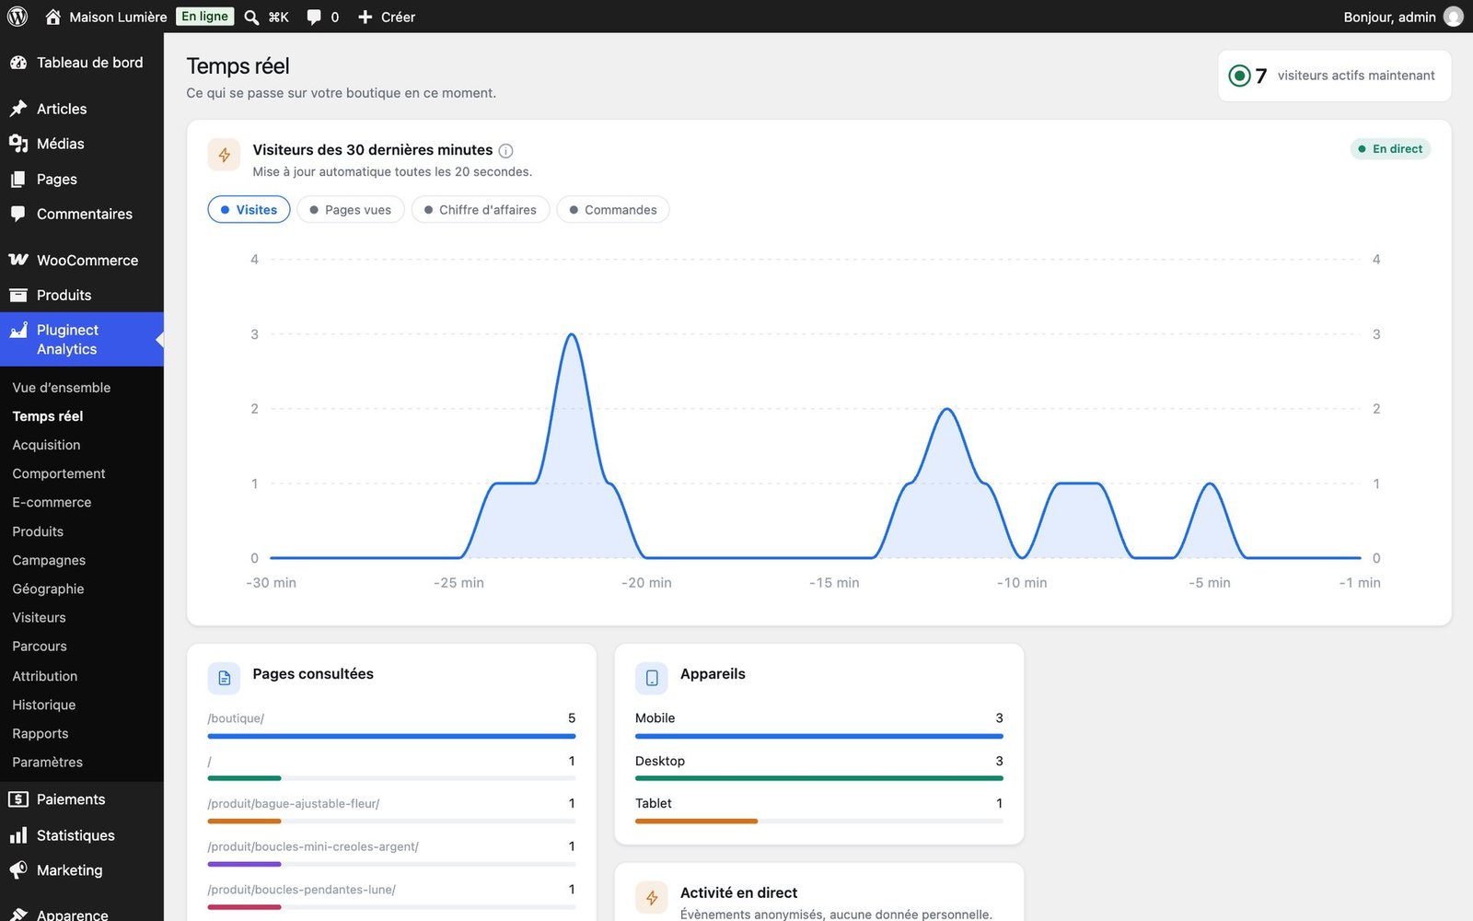The image size is (1473, 921).
Task: Click /produit/boucles-pendantes-lune/ page path
Action: 302,890
